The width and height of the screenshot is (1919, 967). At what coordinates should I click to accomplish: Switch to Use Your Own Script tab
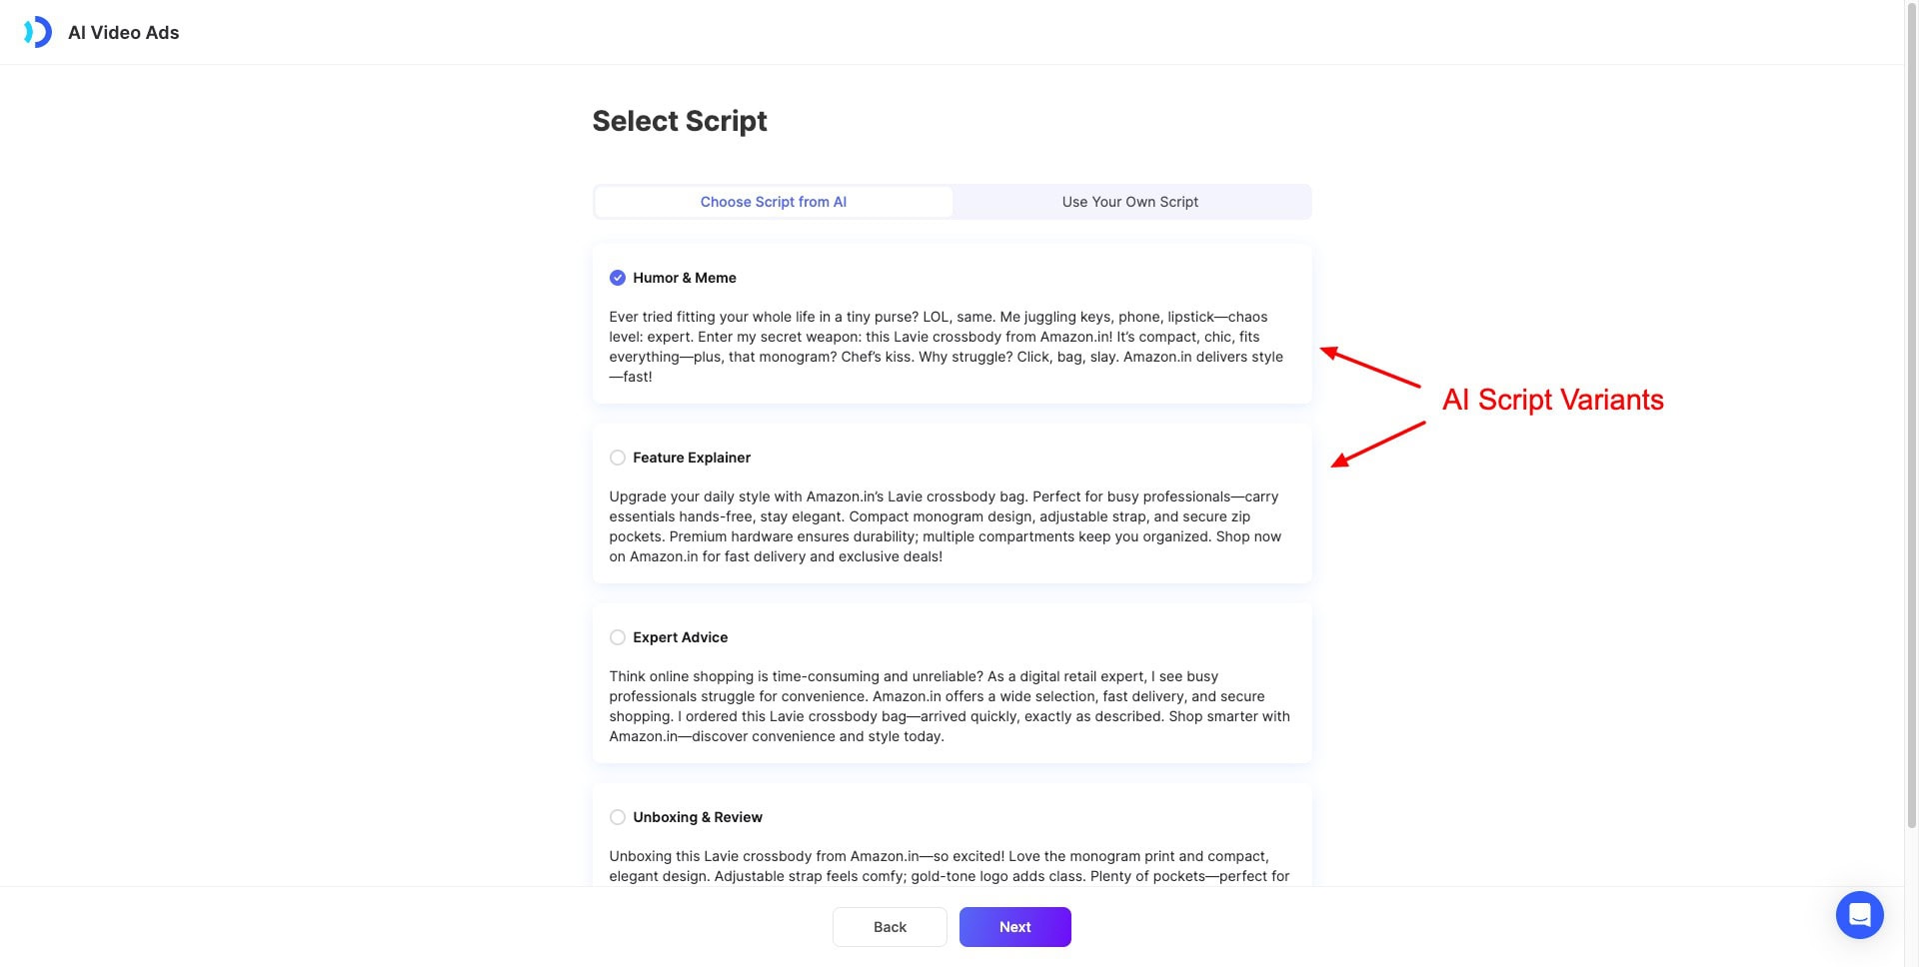[1130, 202]
